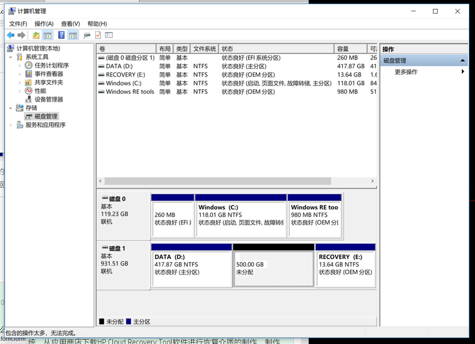The image size is (475, 344).
Task: Collapse the 系统工具 tree node
Action: coord(11,57)
